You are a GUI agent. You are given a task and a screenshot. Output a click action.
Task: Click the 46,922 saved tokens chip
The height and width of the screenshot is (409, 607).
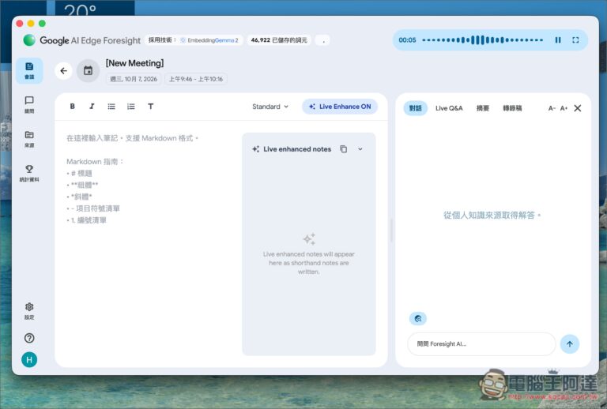279,40
